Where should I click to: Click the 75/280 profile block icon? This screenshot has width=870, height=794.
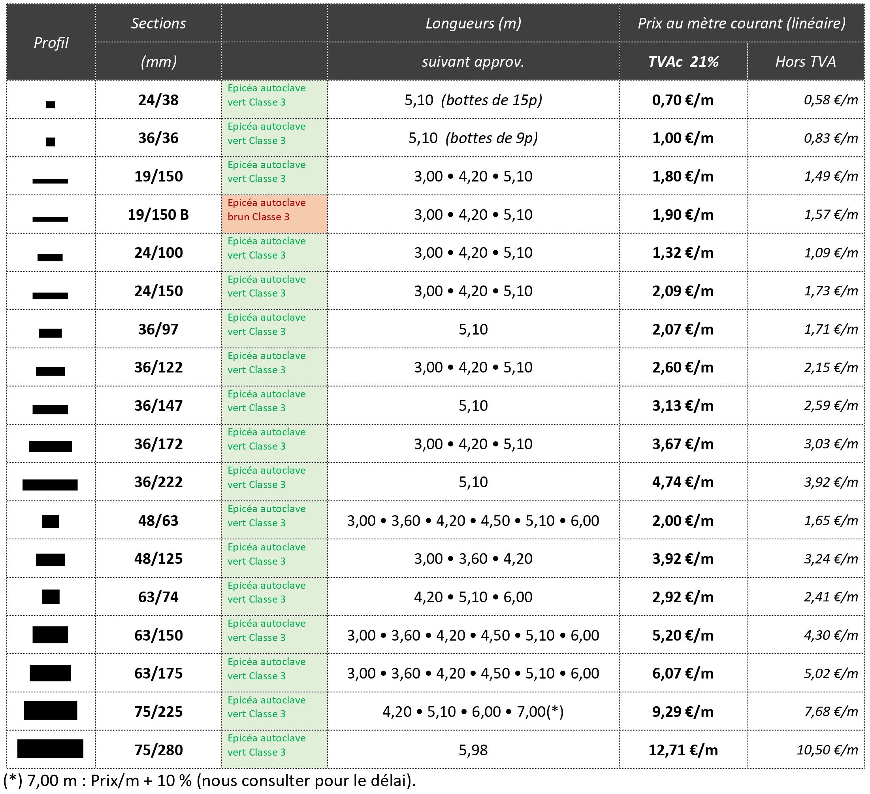click(x=50, y=749)
